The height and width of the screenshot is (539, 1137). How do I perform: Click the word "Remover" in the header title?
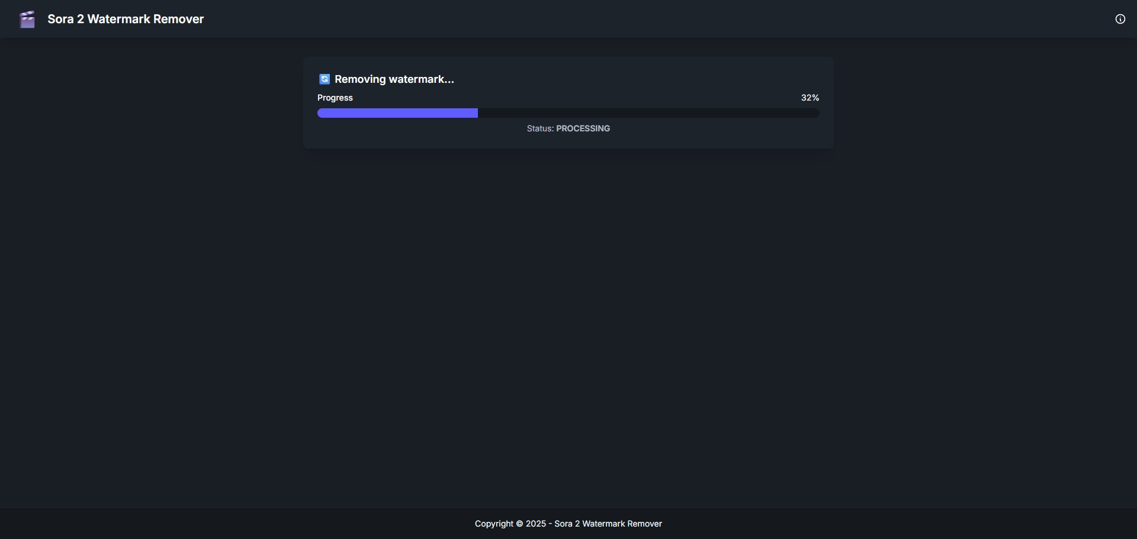[178, 19]
